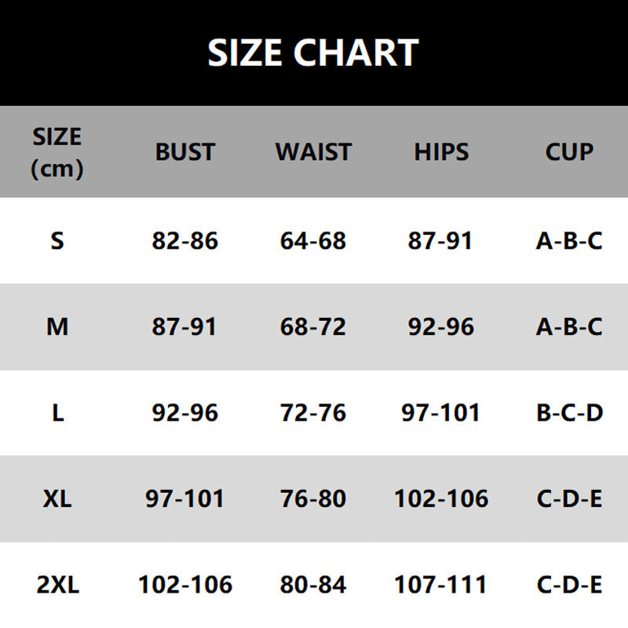The width and height of the screenshot is (628, 628).
Task: Select the SIZE (cm) header cell
Action: pos(57,152)
